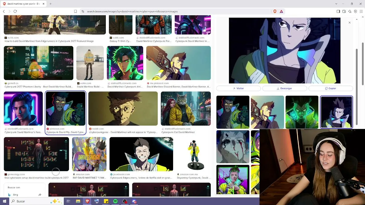365x205 pixels.
Task: Open amazon.com RAP DAVID MARTINEZ link
Action: point(89,178)
